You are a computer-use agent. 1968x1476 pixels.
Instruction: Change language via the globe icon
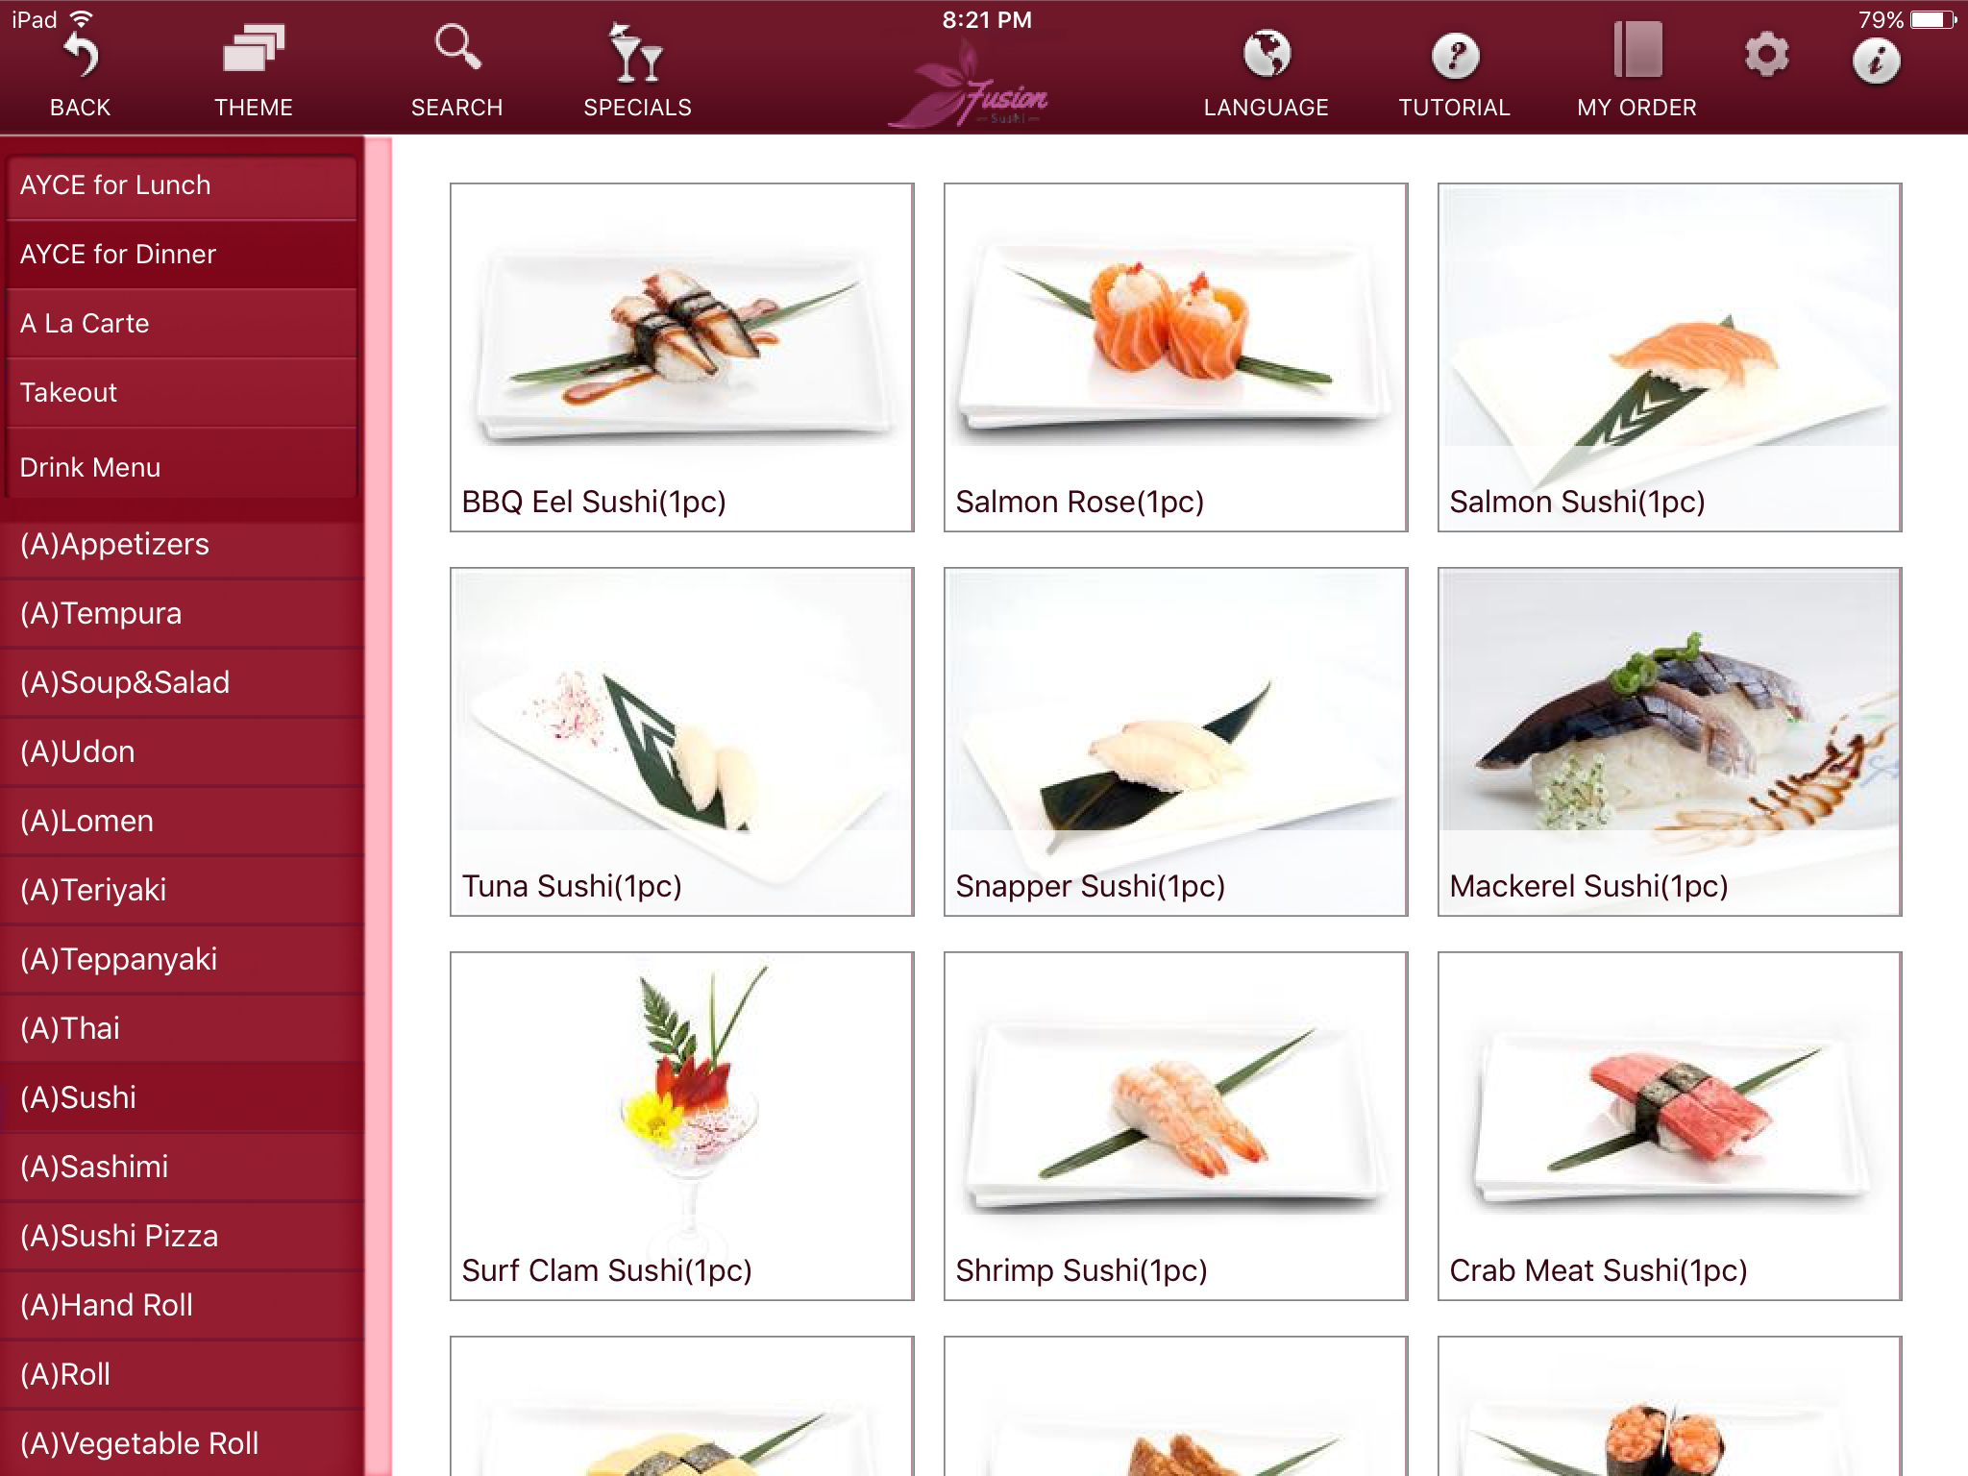click(1267, 55)
